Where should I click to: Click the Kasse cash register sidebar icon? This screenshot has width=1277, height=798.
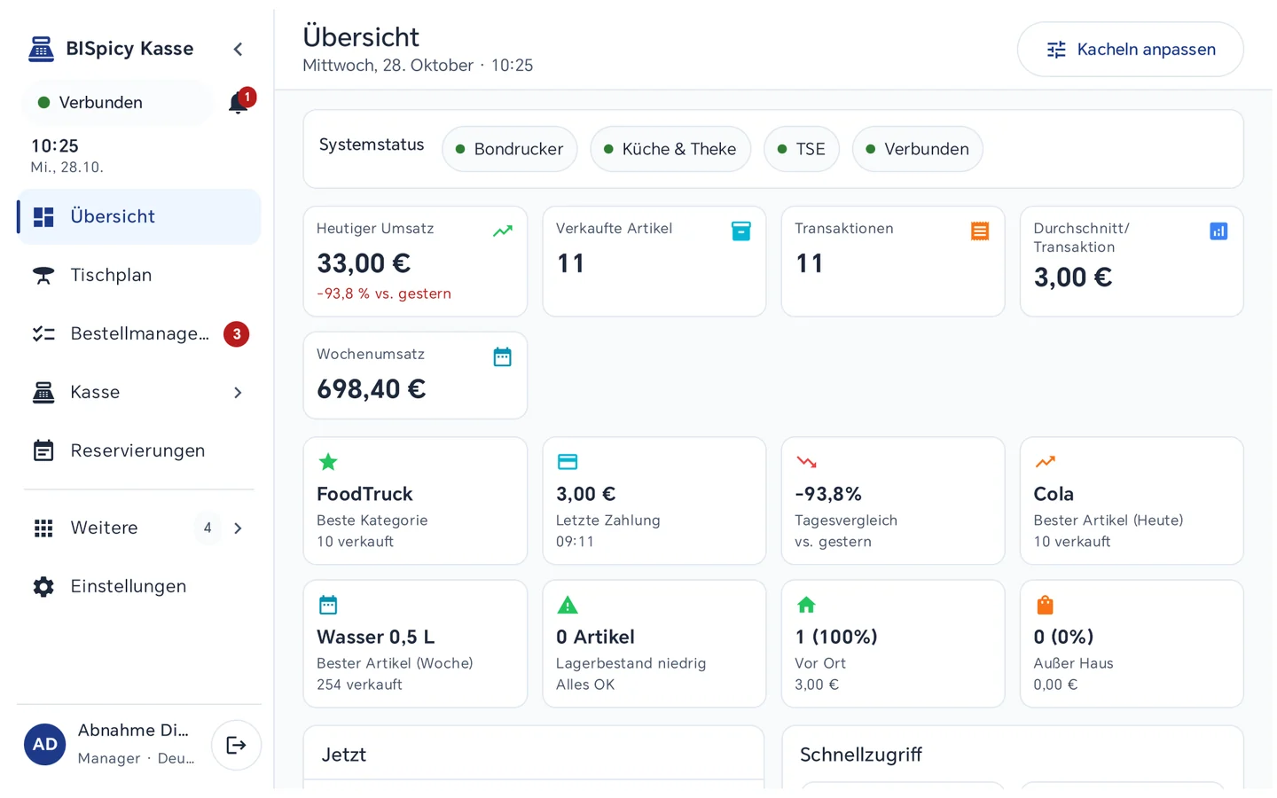click(x=43, y=393)
